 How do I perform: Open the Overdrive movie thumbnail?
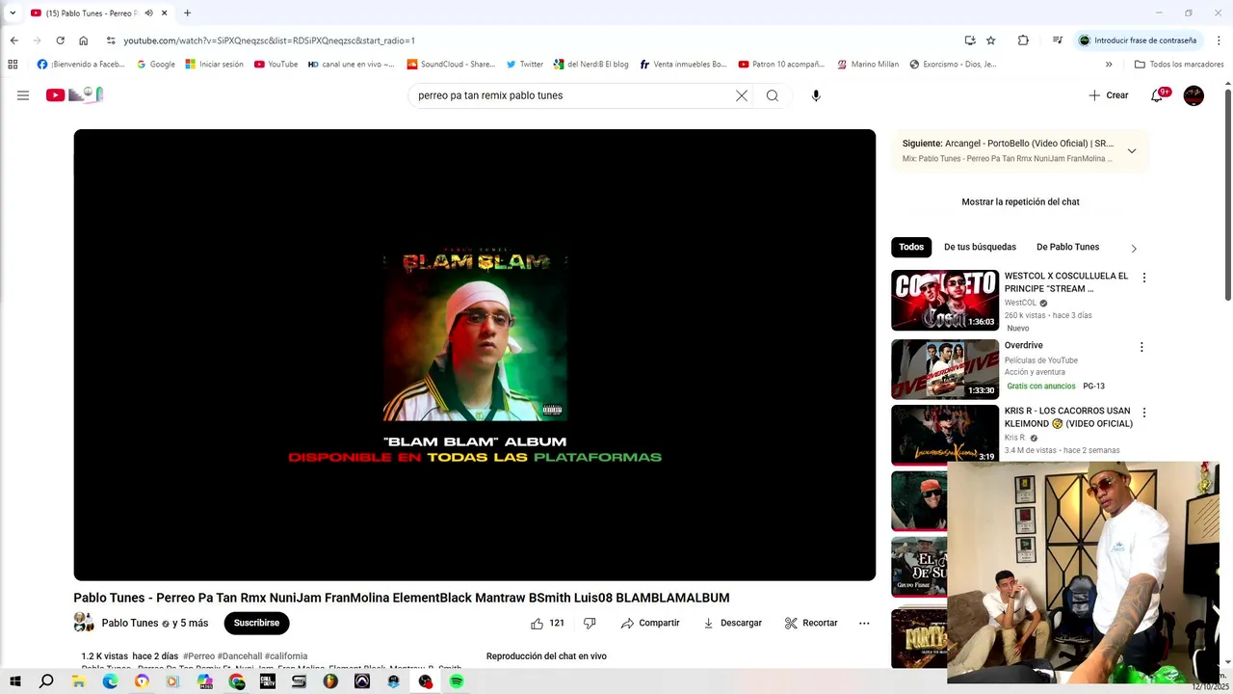click(x=944, y=369)
